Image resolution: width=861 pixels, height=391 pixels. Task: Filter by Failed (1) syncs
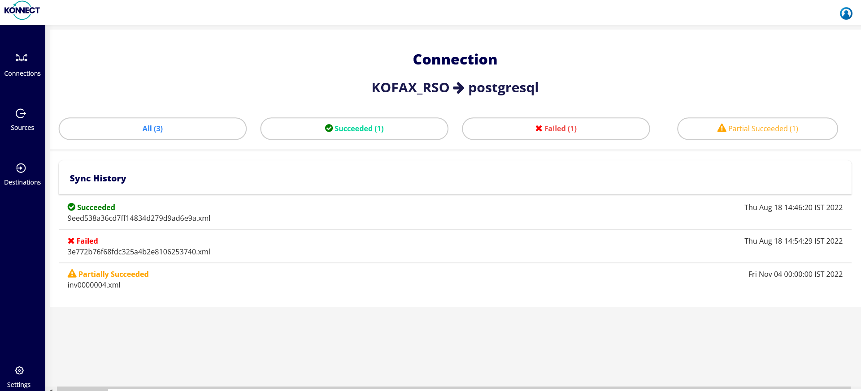[556, 129]
